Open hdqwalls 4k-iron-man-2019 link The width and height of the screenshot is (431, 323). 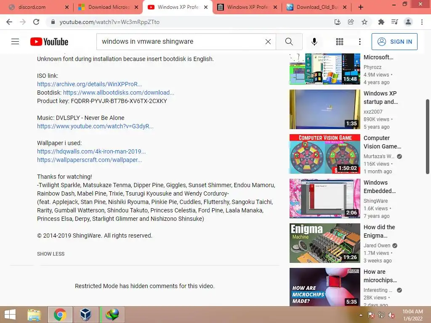(91, 151)
